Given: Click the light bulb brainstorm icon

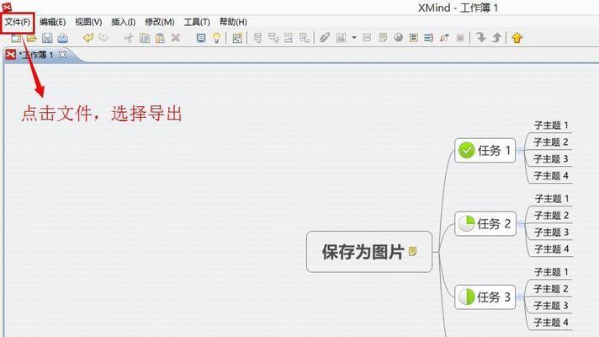Looking at the screenshot, I should (216, 38).
